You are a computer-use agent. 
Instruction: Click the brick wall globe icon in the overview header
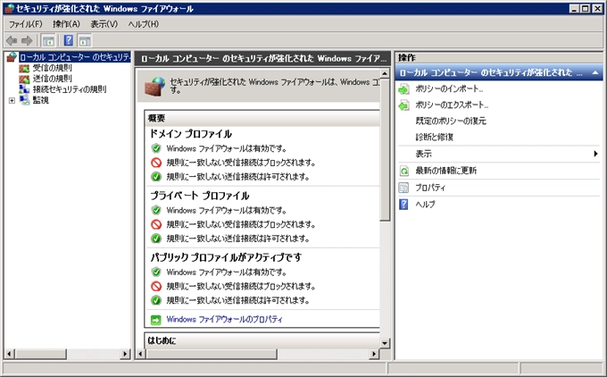tap(154, 86)
